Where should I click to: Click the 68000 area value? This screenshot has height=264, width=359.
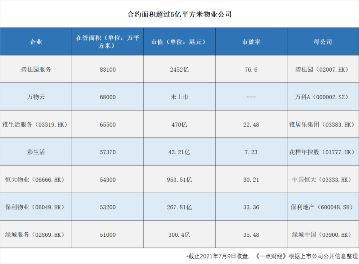coord(108,97)
